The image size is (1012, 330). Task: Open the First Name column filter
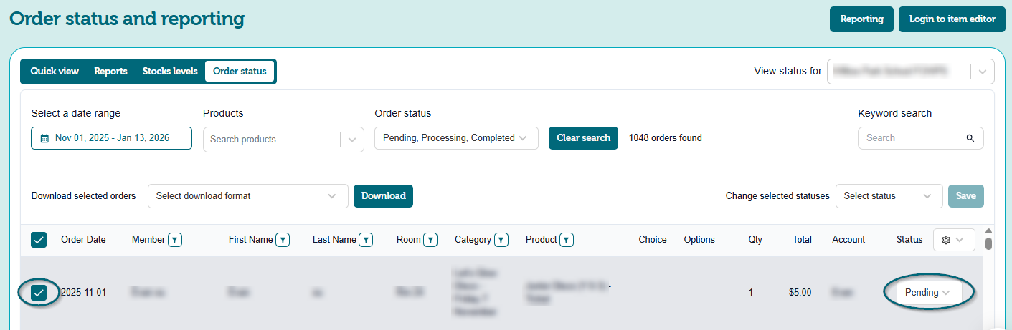click(x=283, y=240)
